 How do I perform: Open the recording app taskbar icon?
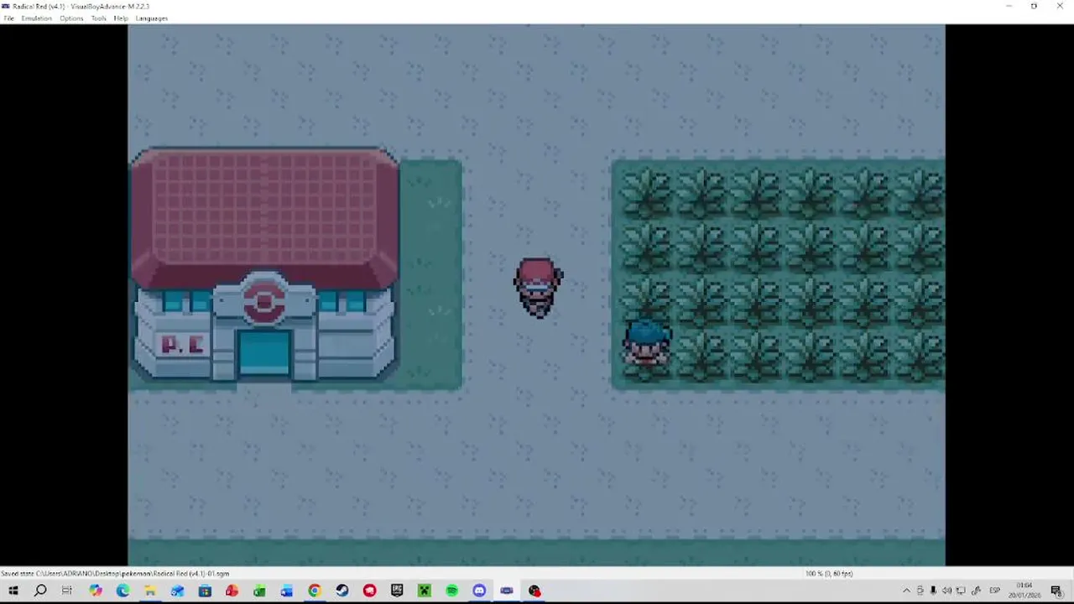534,591
